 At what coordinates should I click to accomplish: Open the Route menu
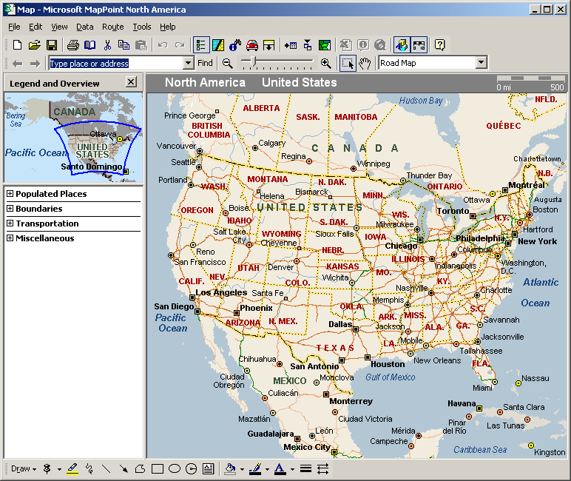tap(113, 27)
